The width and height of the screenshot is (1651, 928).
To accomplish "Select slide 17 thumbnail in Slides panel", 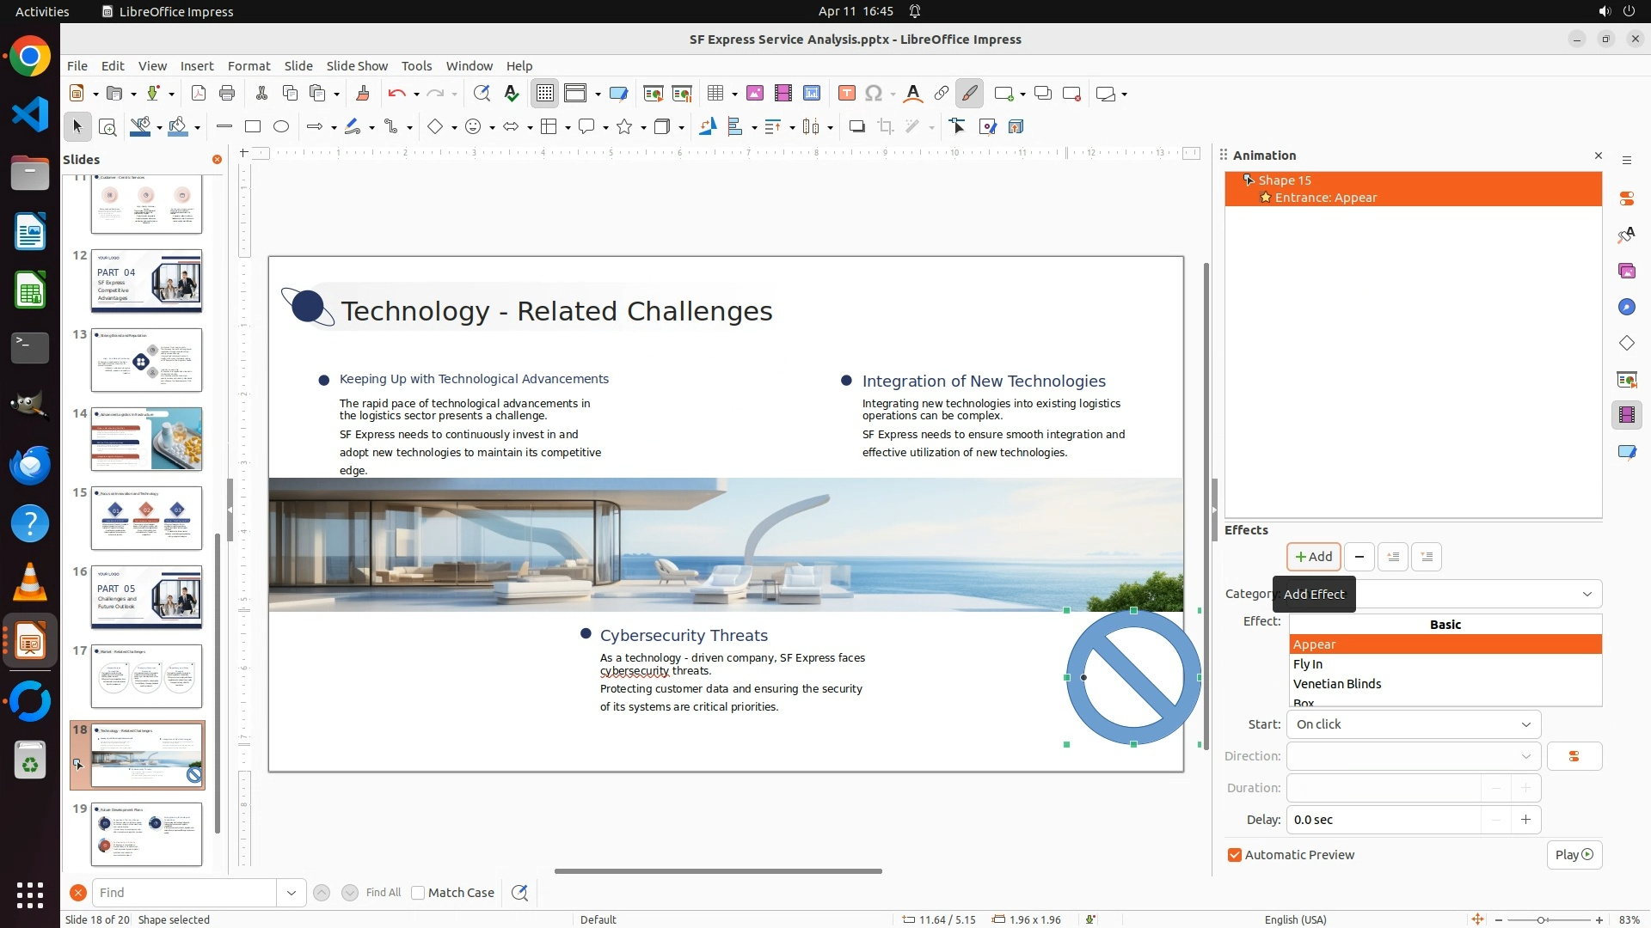I will click(146, 676).
